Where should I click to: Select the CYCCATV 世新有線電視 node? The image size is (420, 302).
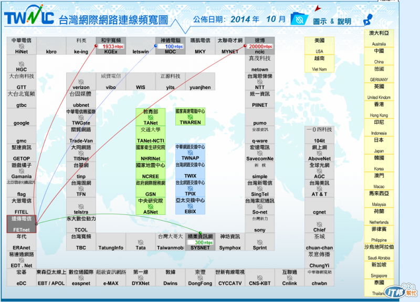(230, 277)
